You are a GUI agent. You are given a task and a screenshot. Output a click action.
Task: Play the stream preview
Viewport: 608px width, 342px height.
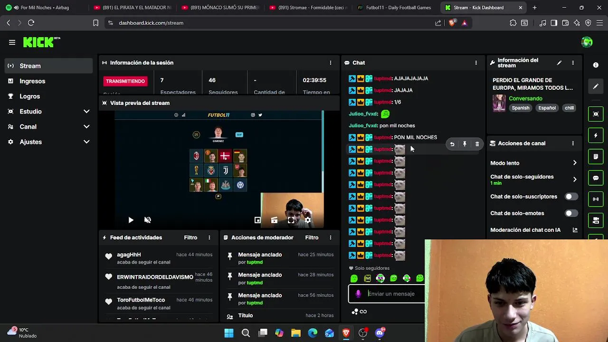coord(131,220)
